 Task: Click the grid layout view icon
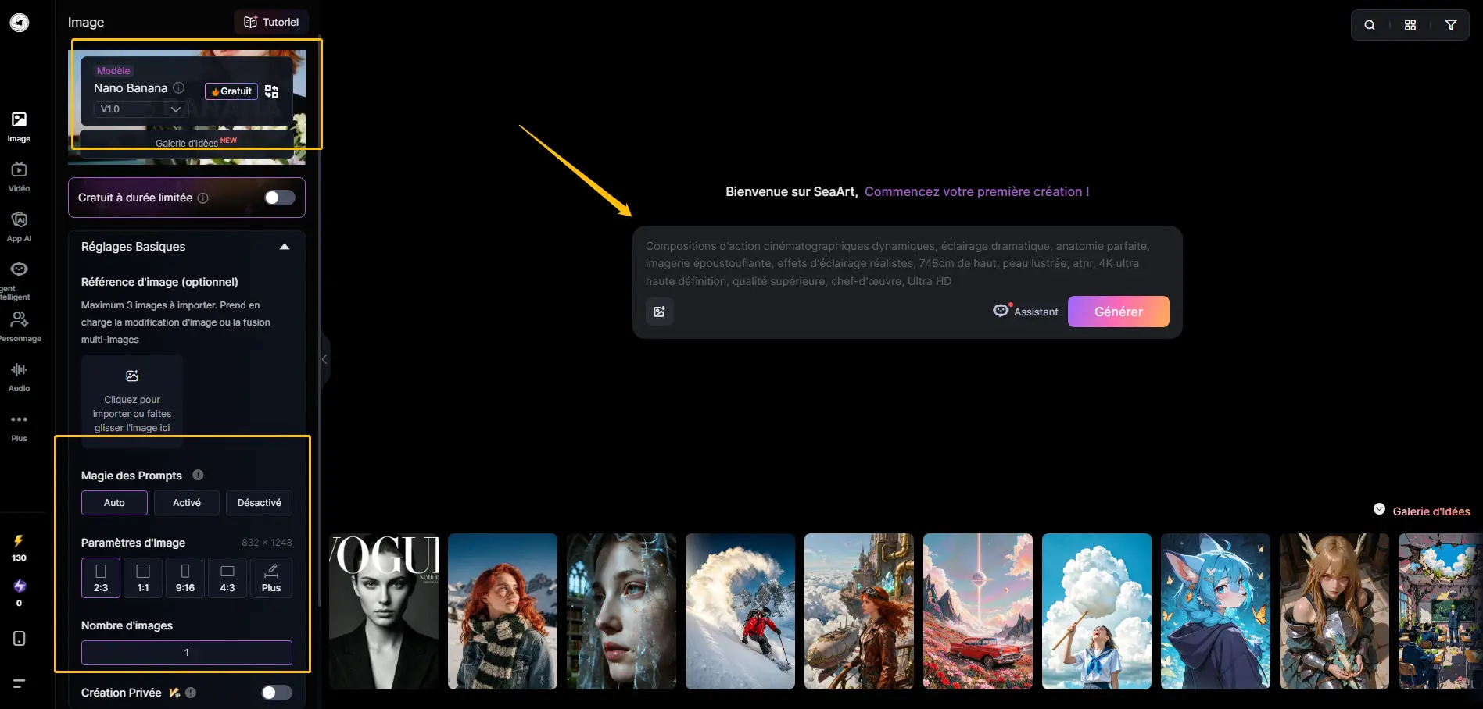tap(1410, 25)
